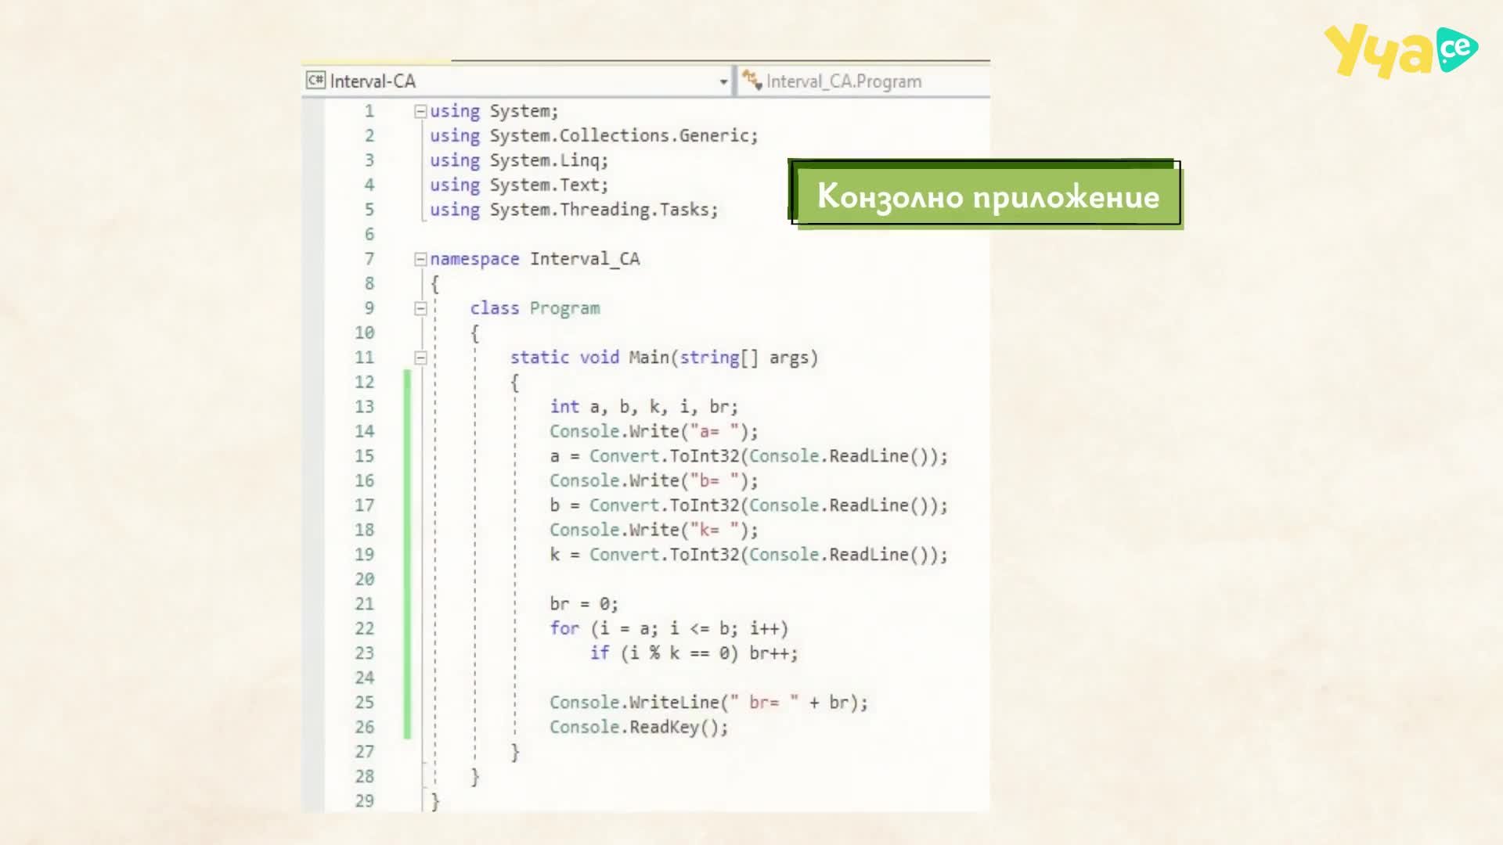Click 'a = Convert.ToInt32' line 15

pos(748,456)
